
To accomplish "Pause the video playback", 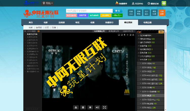I will [x=83, y=107].
